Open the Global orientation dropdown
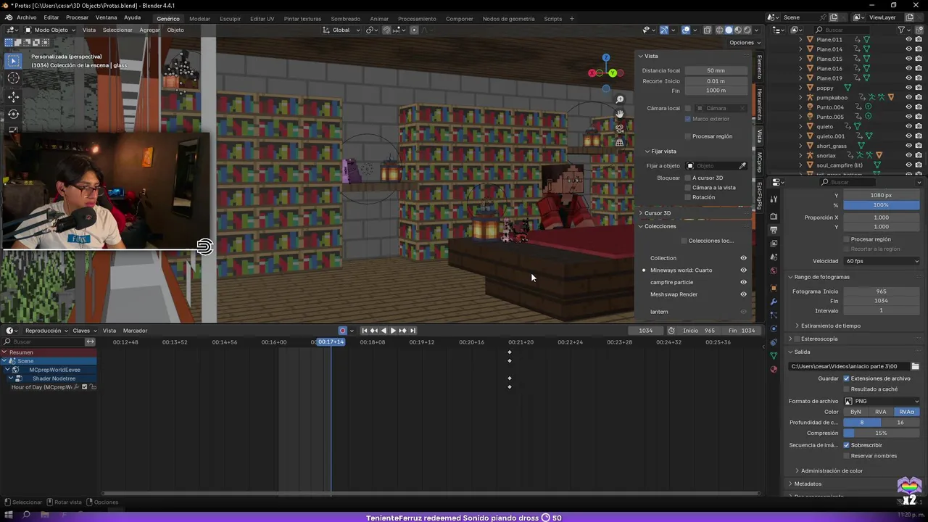Viewport: 928px width, 522px height. [342, 30]
